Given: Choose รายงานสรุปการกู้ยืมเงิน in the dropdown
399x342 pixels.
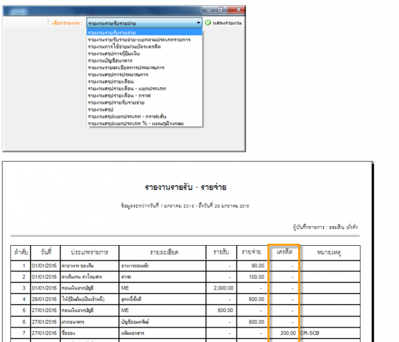Looking at the screenshot, I should (x=144, y=53).
